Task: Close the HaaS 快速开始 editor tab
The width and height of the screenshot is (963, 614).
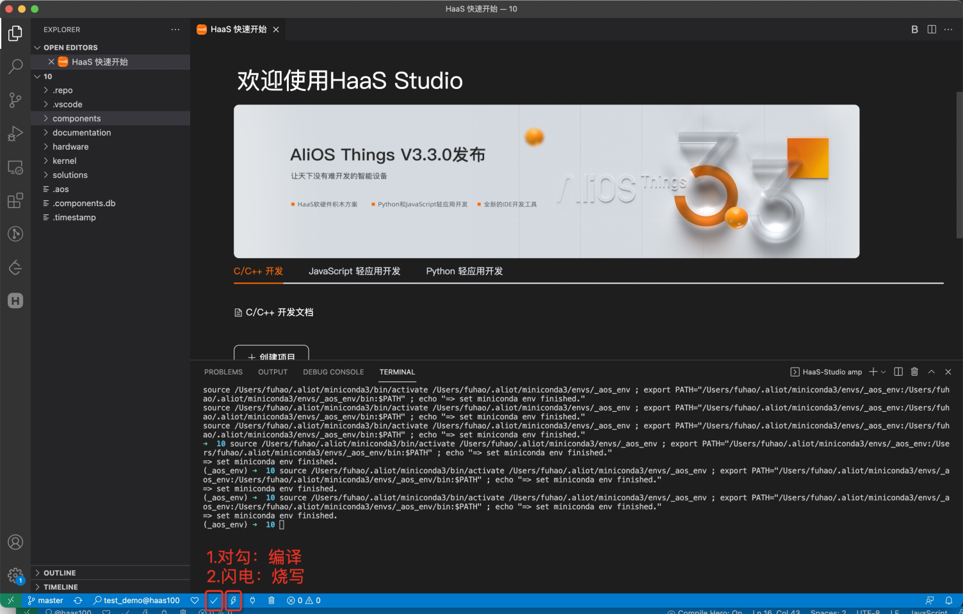Action: click(276, 29)
